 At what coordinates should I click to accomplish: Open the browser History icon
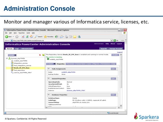click(x=56, y=37)
